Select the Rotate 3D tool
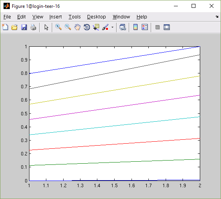The image size is (221, 199). (x=87, y=27)
